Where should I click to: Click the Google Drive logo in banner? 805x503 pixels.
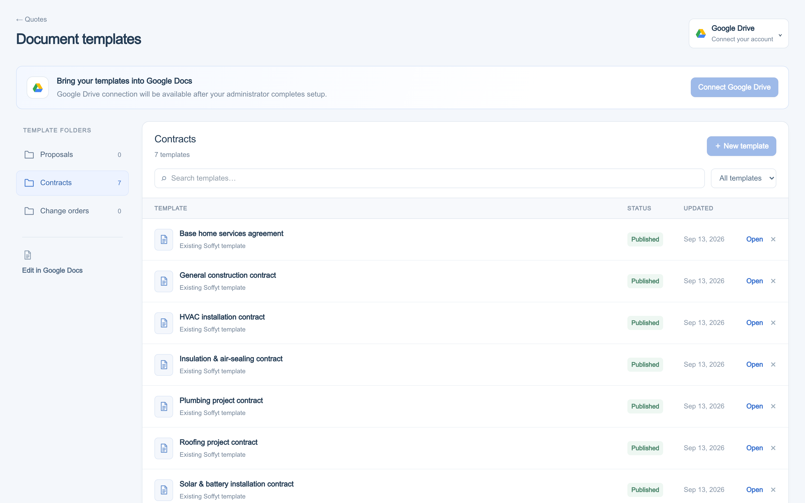click(37, 88)
